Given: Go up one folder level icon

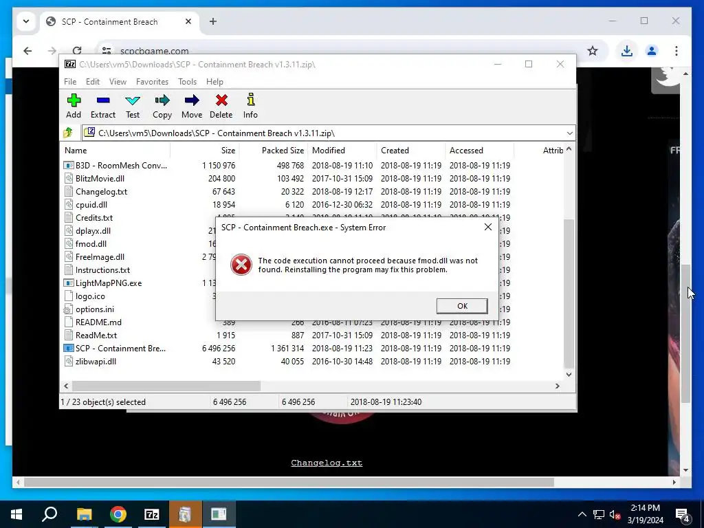Looking at the screenshot, I should pyautogui.click(x=68, y=133).
